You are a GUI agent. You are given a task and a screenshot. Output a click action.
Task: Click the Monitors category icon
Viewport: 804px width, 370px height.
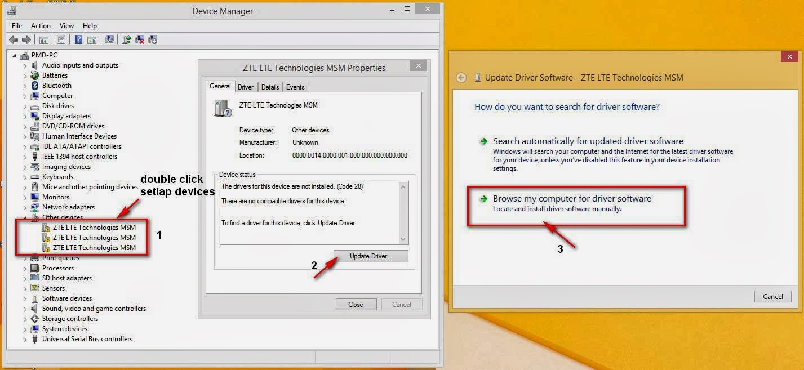[35, 197]
